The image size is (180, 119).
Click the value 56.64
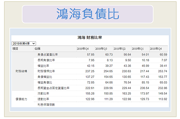127,55
